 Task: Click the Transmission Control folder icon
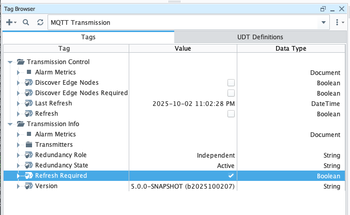(x=21, y=62)
